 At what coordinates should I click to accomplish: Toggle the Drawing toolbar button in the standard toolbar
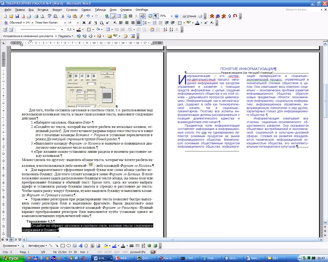[x=142, y=16]
